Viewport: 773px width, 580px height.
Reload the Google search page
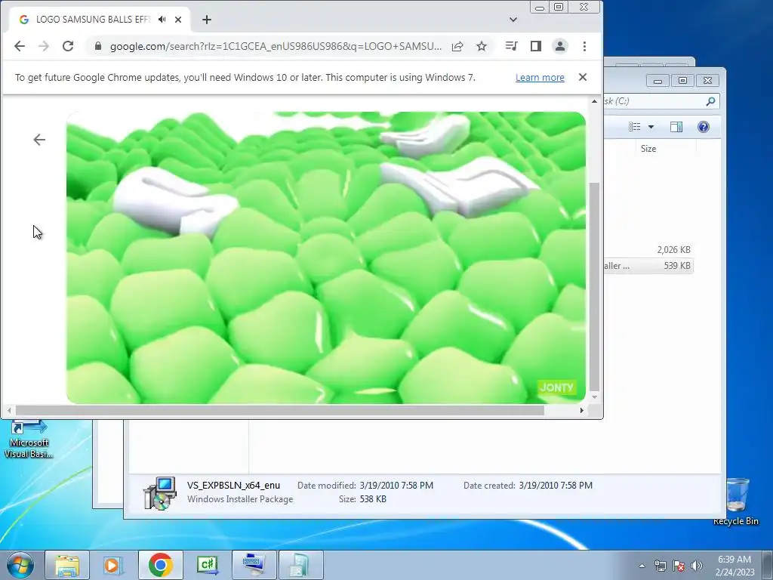point(68,46)
